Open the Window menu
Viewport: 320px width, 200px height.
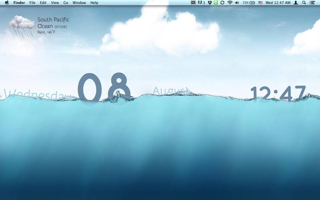tap(79, 3)
